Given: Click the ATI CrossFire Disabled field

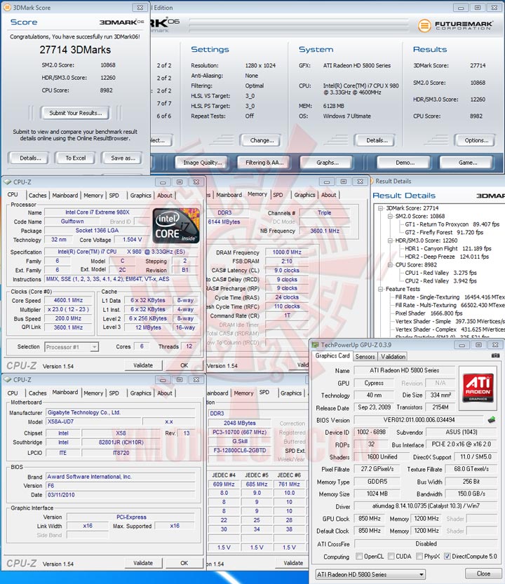Looking at the screenshot, I should point(426,544).
